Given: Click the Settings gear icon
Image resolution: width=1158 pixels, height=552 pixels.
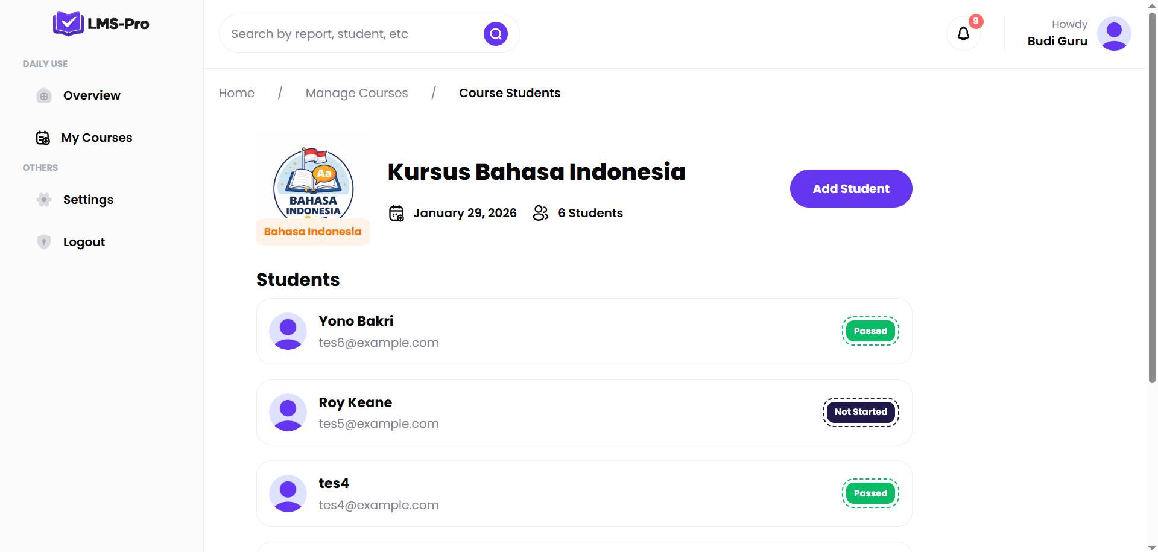Looking at the screenshot, I should point(44,200).
